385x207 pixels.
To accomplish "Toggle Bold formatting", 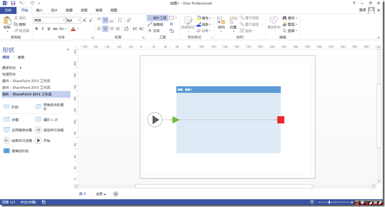I will point(36,29).
